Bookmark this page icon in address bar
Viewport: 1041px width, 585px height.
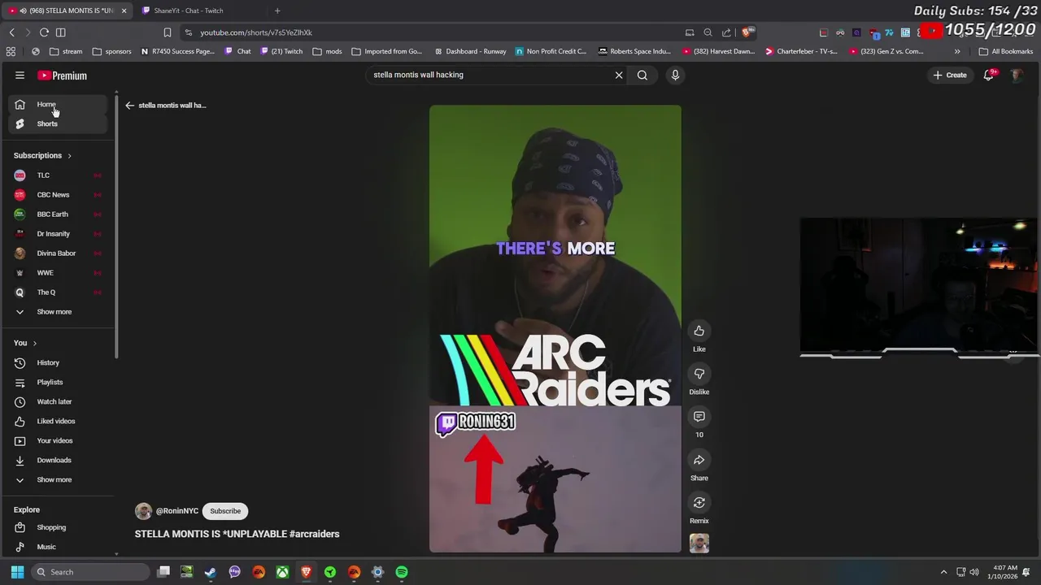pyautogui.click(x=168, y=32)
